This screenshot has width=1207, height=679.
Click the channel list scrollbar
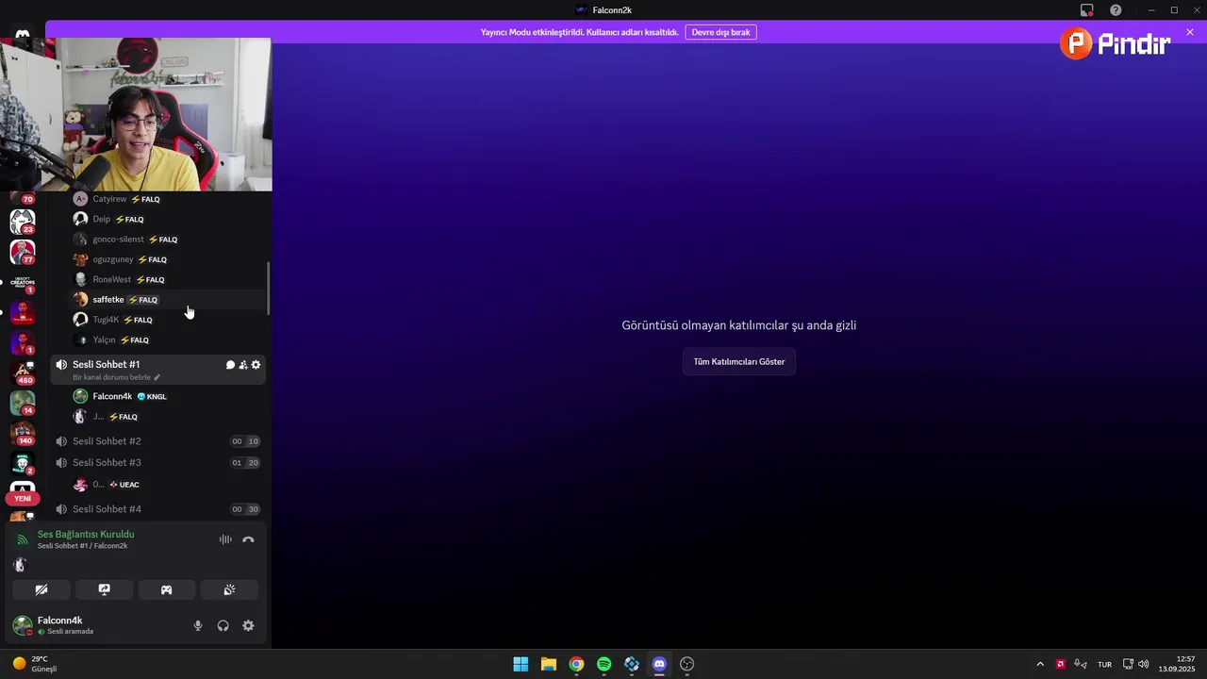269,289
